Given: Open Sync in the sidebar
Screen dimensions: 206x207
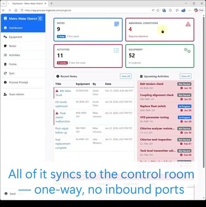Looking at the screenshot, I should click(x=23, y=73).
